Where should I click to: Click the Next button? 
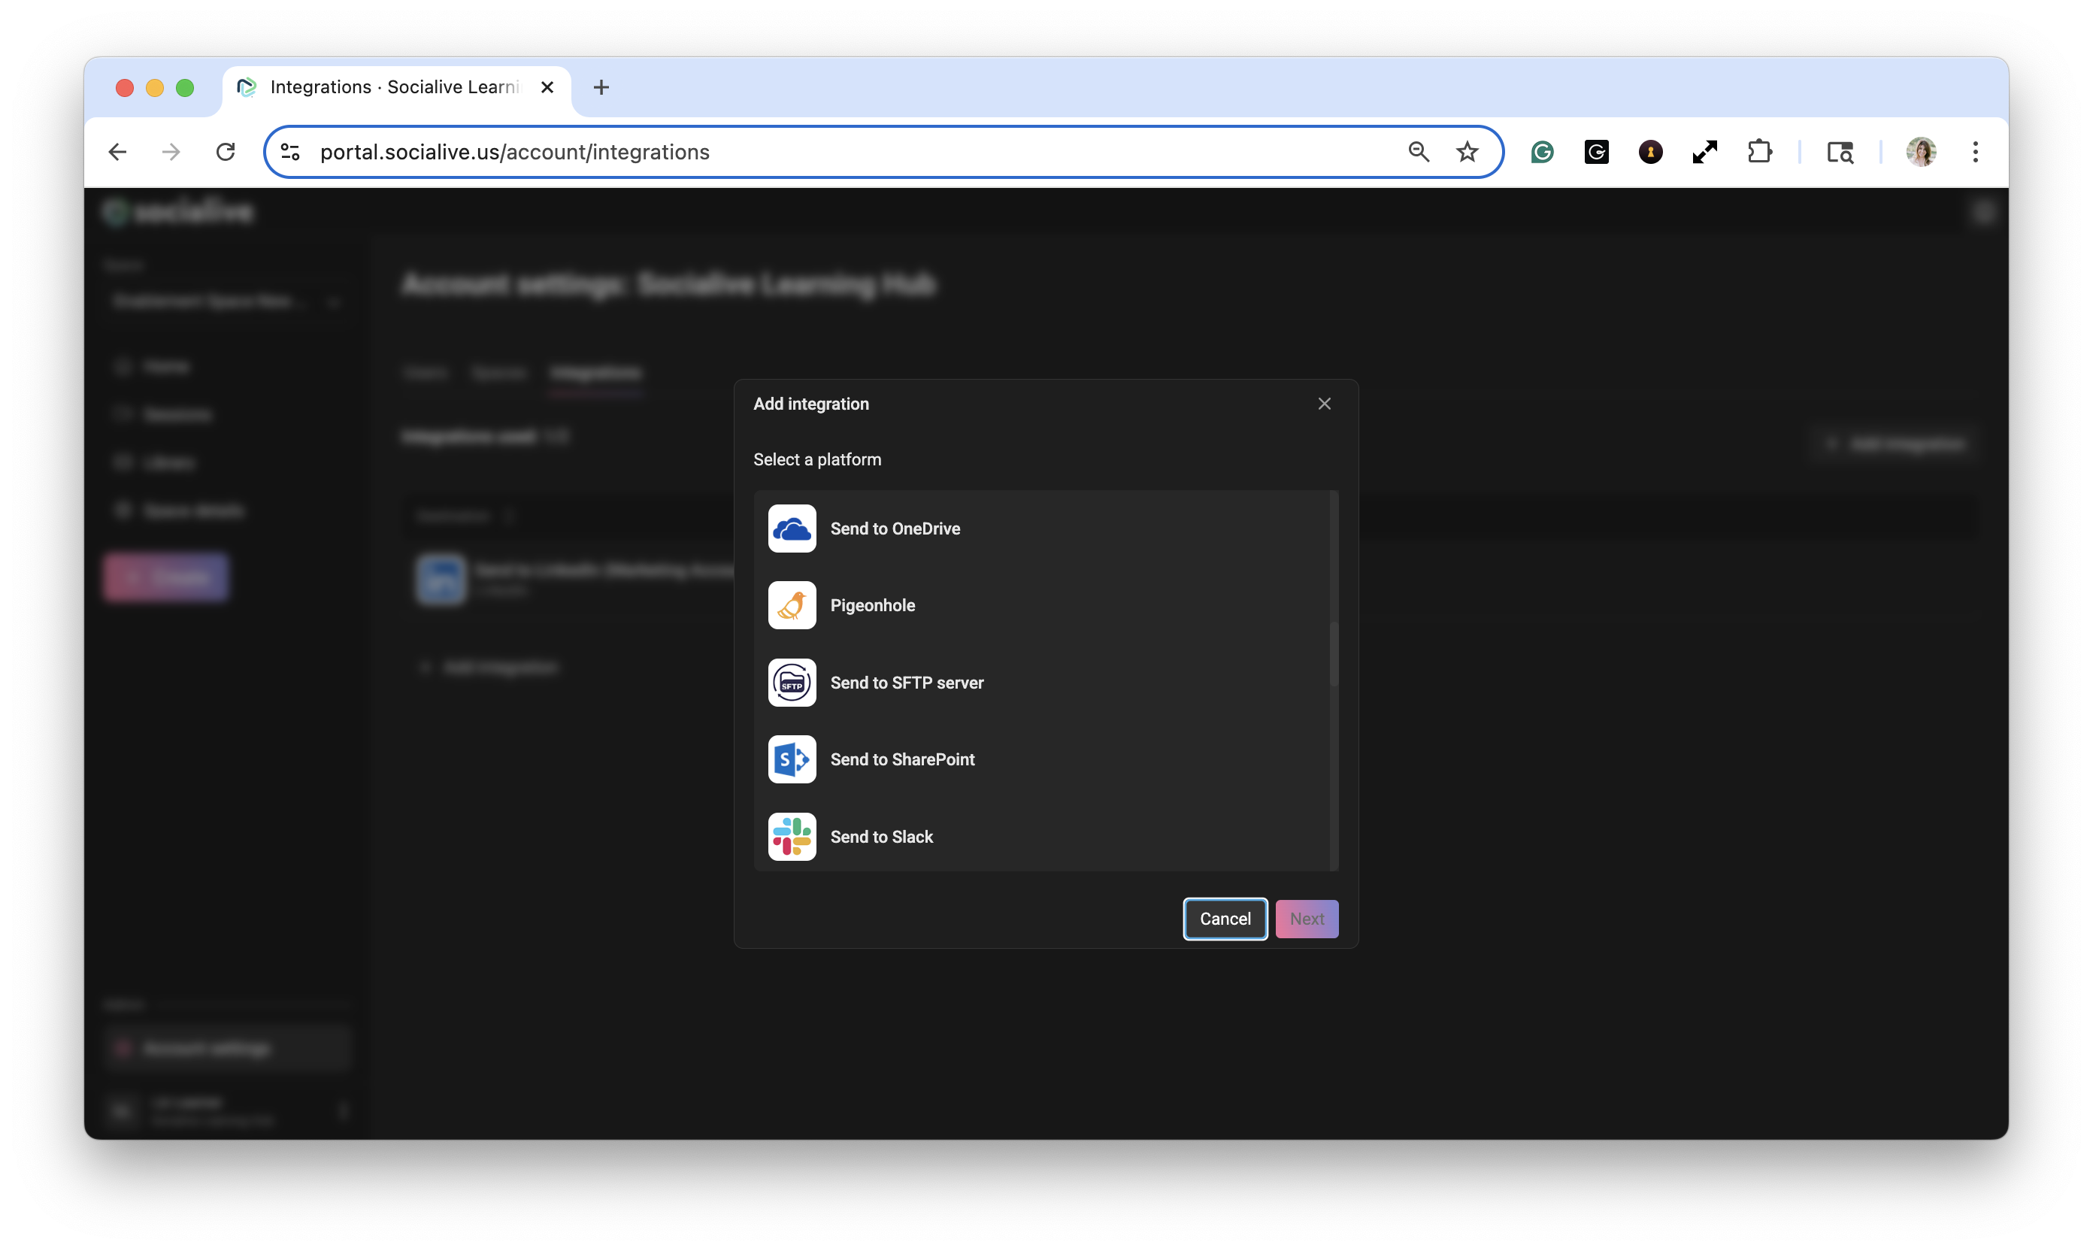pyautogui.click(x=1307, y=919)
